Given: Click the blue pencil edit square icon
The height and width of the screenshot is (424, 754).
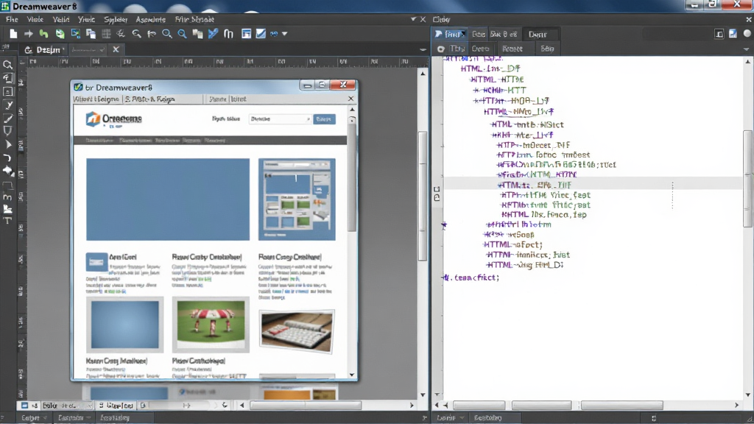Looking at the screenshot, I should [x=261, y=34].
